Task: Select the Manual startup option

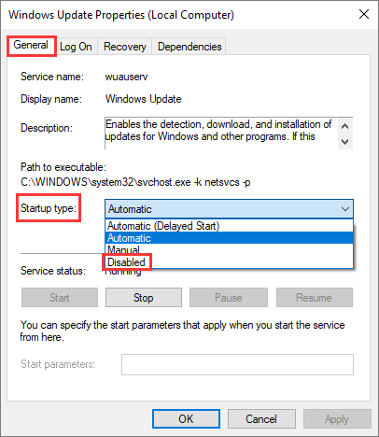Action: (x=229, y=249)
